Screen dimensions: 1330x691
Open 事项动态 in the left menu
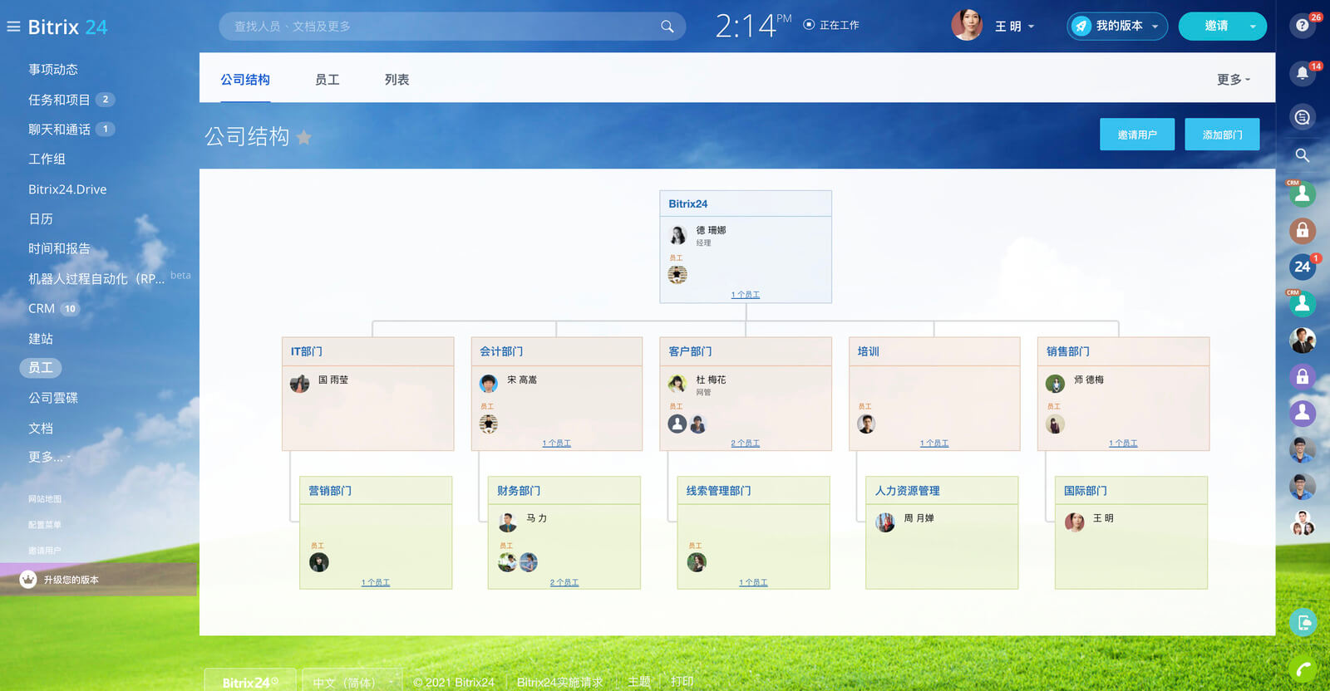click(x=53, y=70)
